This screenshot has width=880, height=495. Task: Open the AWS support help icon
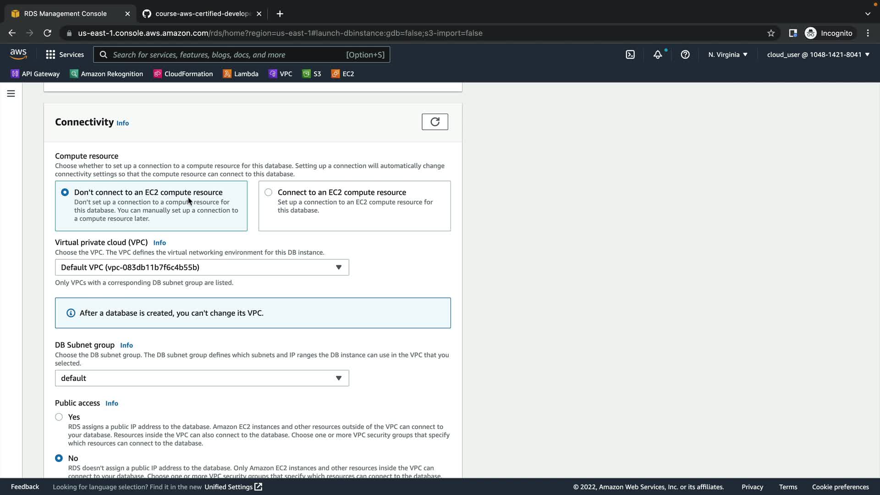tap(685, 55)
